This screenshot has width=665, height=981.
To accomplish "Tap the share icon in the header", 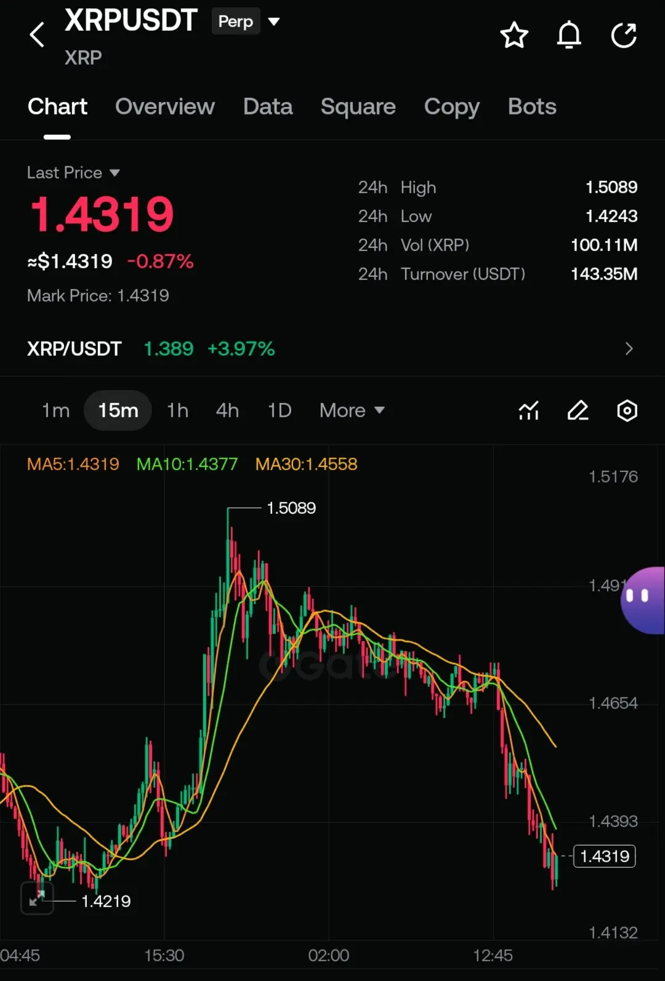I will click(624, 35).
